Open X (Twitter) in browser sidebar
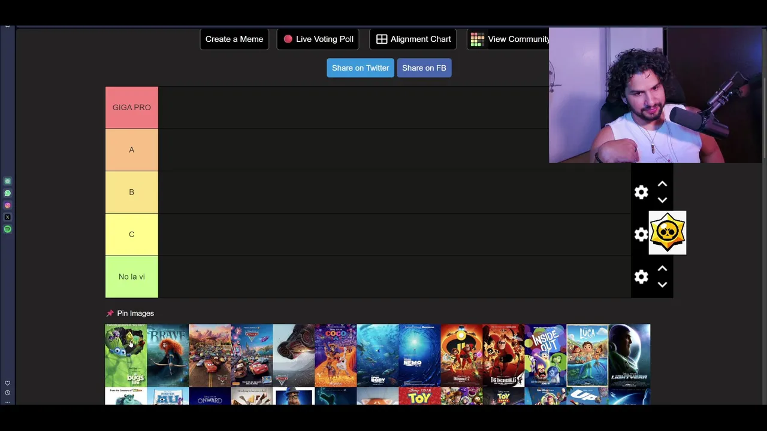The width and height of the screenshot is (767, 431). (8, 217)
